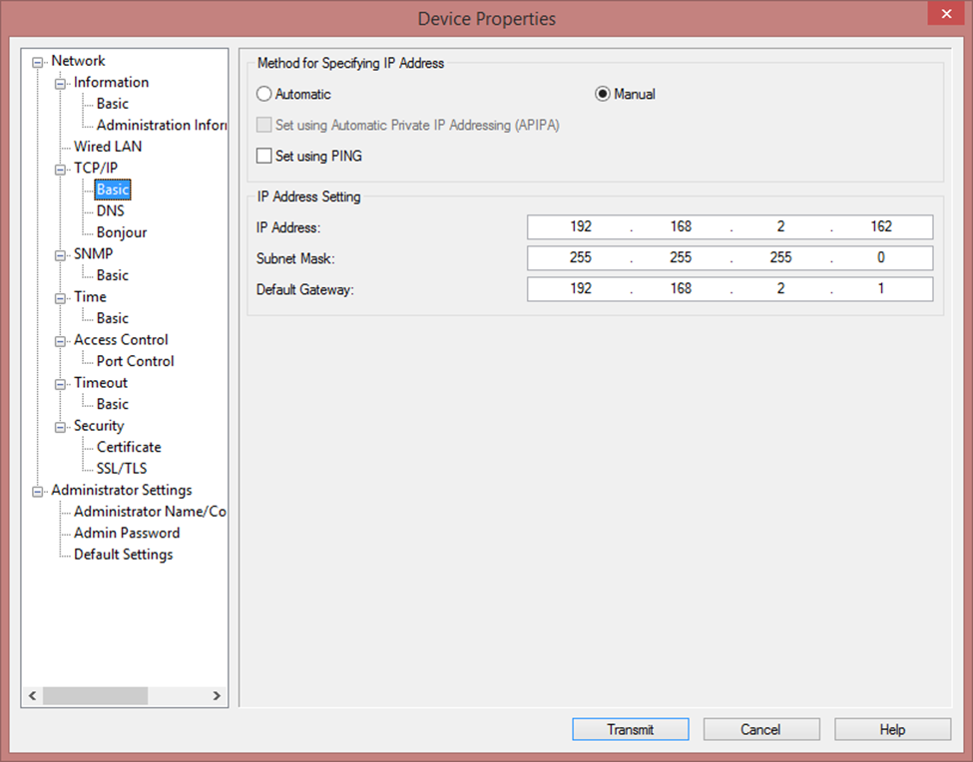The height and width of the screenshot is (762, 973).
Task: Click the Subnet Mask first octet 255
Action: [x=581, y=258]
